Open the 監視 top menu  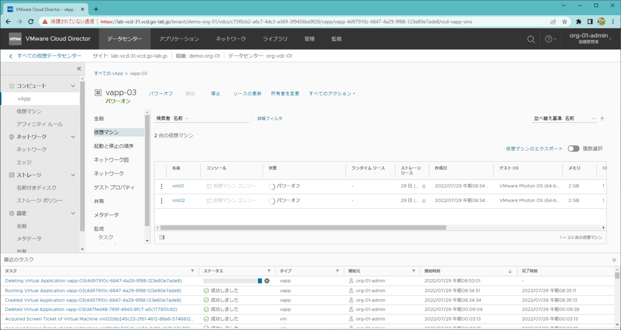pos(336,39)
